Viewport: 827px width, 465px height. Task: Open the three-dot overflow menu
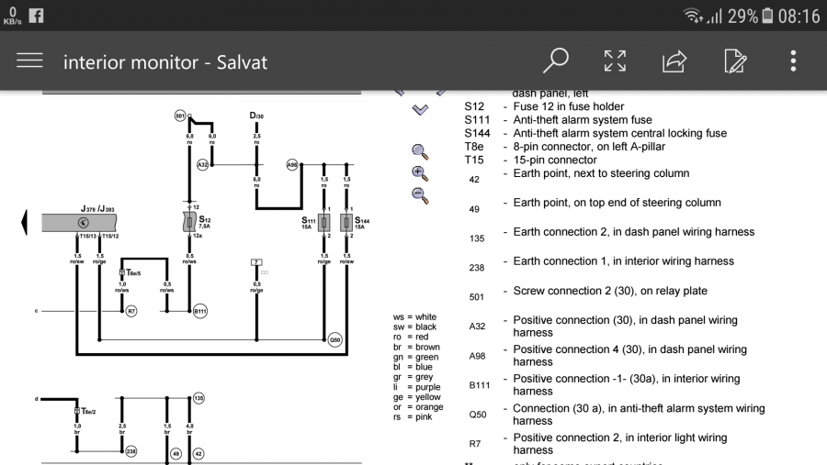[x=794, y=61]
